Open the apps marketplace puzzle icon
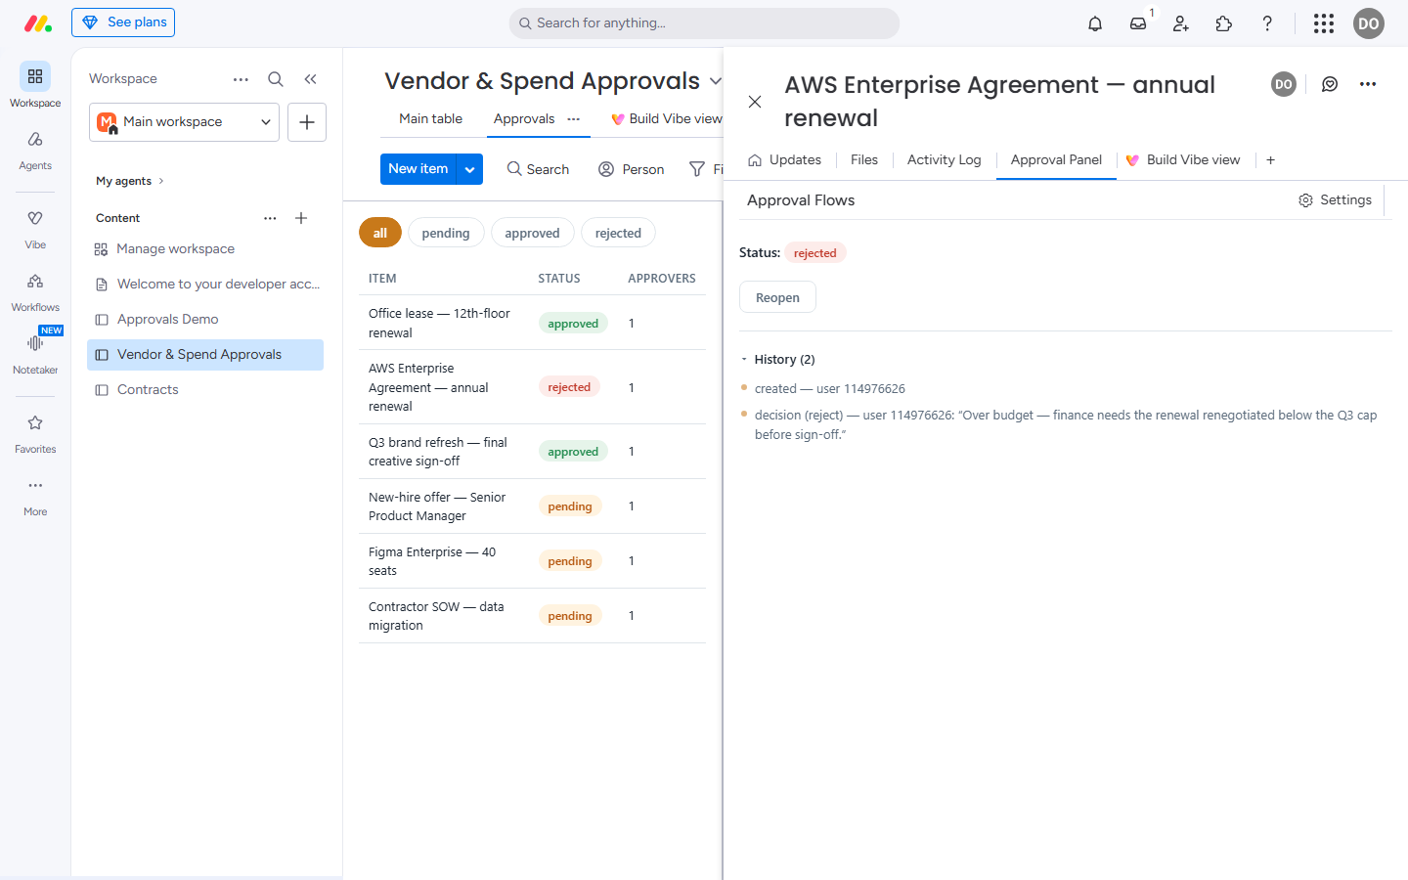The image size is (1408, 880). tap(1224, 23)
